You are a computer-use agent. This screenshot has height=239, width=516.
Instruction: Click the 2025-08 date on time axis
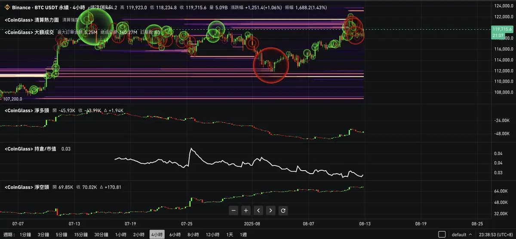[x=252, y=224]
